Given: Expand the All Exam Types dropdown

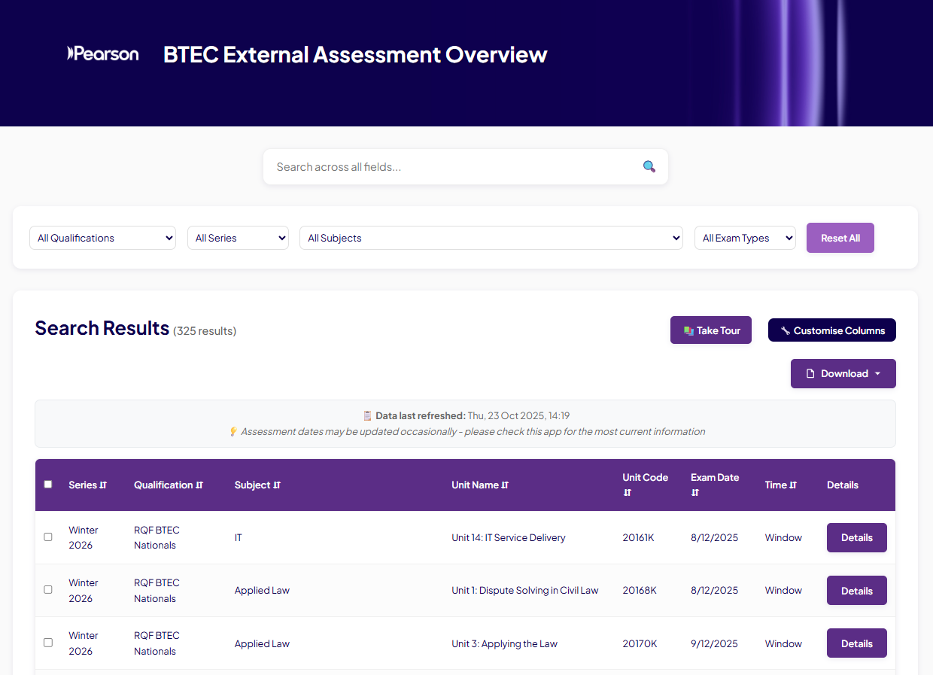Looking at the screenshot, I should (744, 238).
